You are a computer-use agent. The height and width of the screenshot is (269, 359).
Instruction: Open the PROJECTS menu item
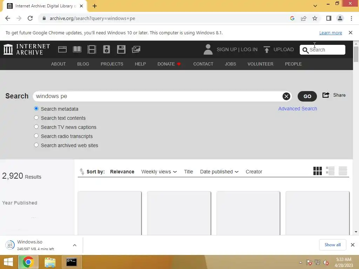(112, 64)
